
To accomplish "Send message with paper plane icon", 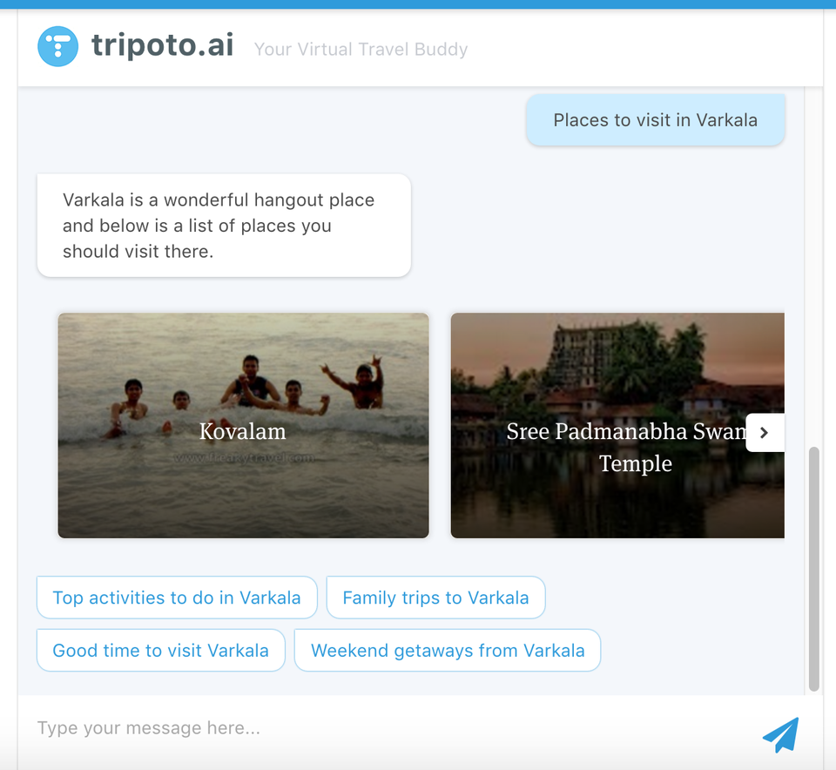I will point(780,734).
